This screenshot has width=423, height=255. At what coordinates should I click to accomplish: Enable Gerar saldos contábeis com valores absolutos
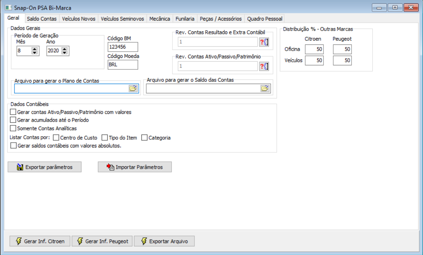[13, 146]
